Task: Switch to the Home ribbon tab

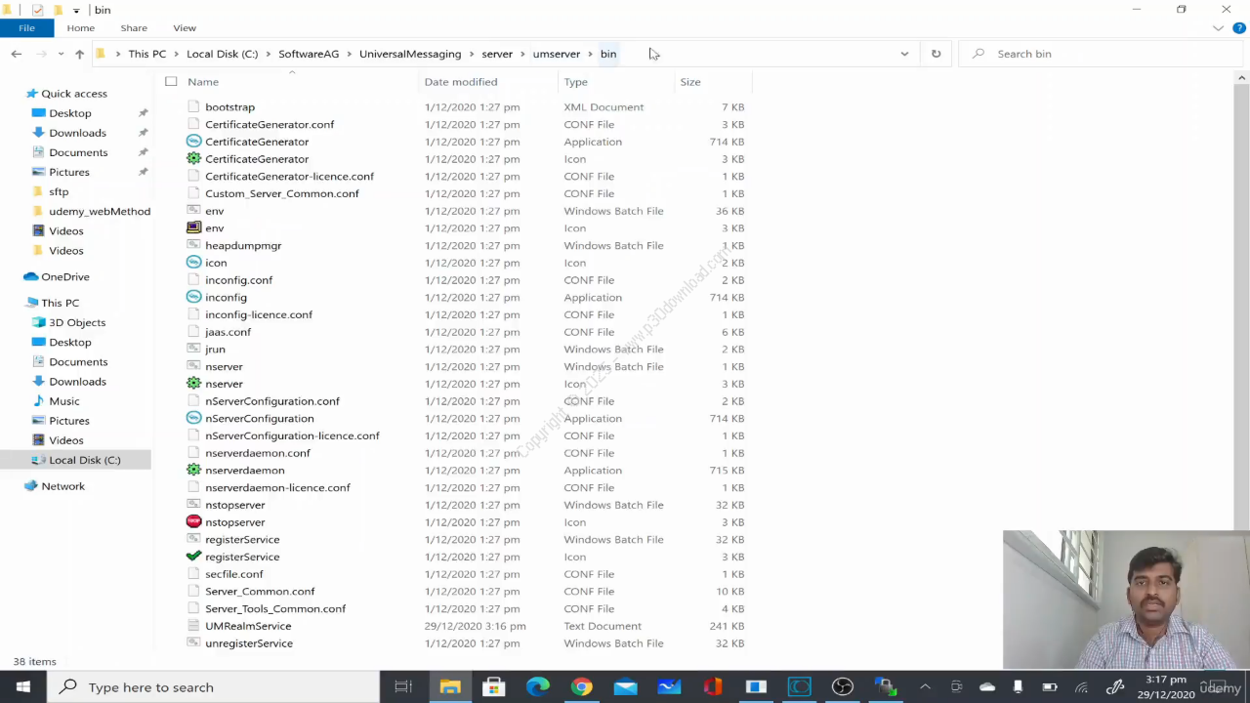Action: click(x=81, y=28)
